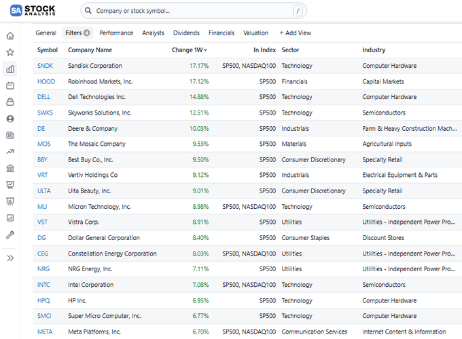Select the 17.12% change for Robinhood
This screenshot has height=339, width=462.
point(199,81)
